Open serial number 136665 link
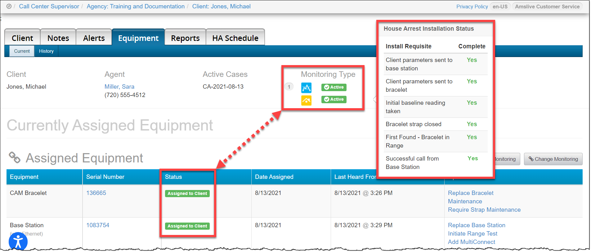This screenshot has width=591, height=252. pyautogui.click(x=96, y=193)
